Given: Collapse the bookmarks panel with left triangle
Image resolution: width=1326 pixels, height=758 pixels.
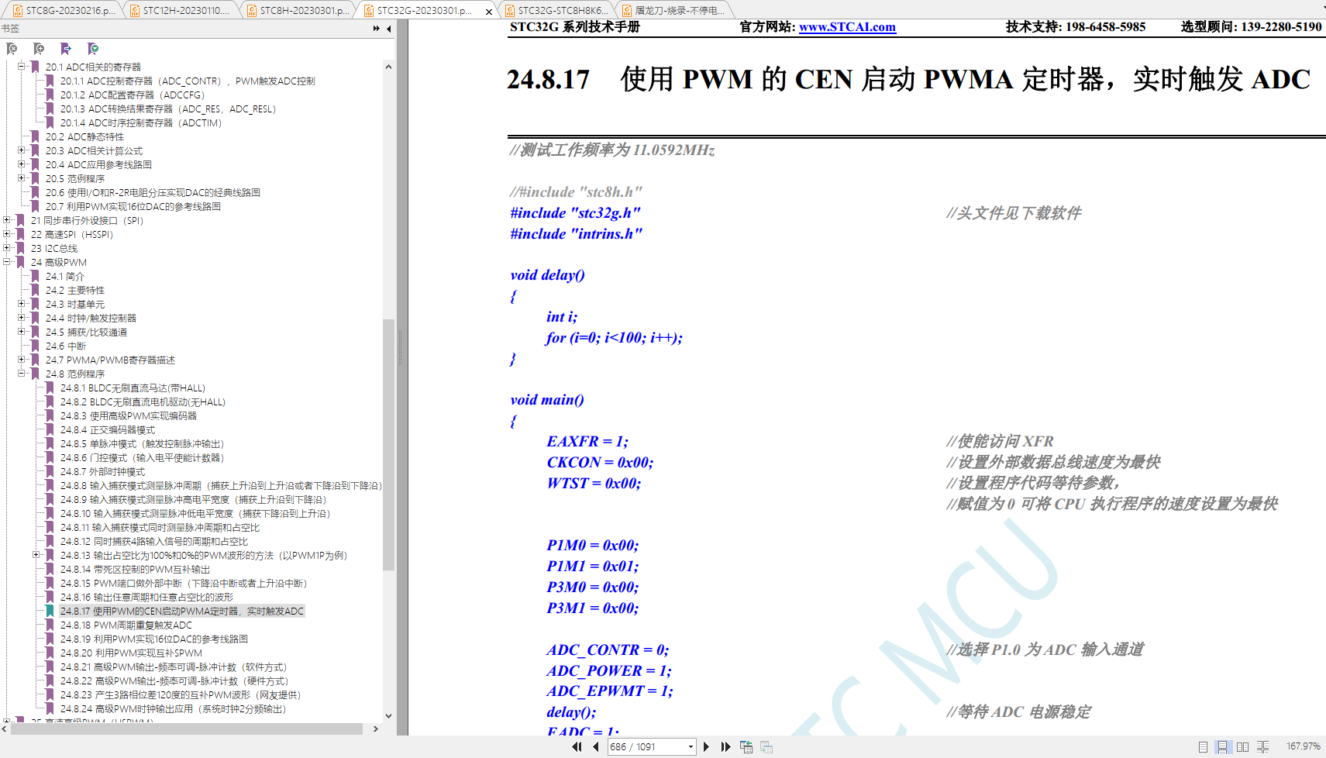Looking at the screenshot, I should click(x=388, y=29).
